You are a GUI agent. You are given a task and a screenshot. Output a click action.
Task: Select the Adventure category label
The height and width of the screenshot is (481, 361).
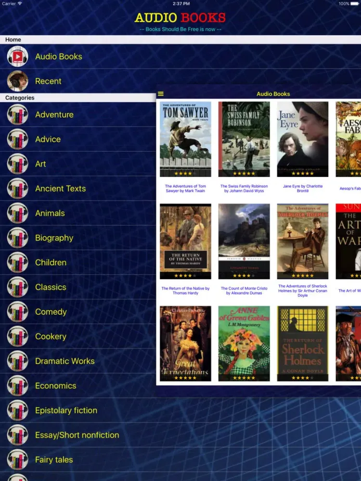tap(54, 114)
